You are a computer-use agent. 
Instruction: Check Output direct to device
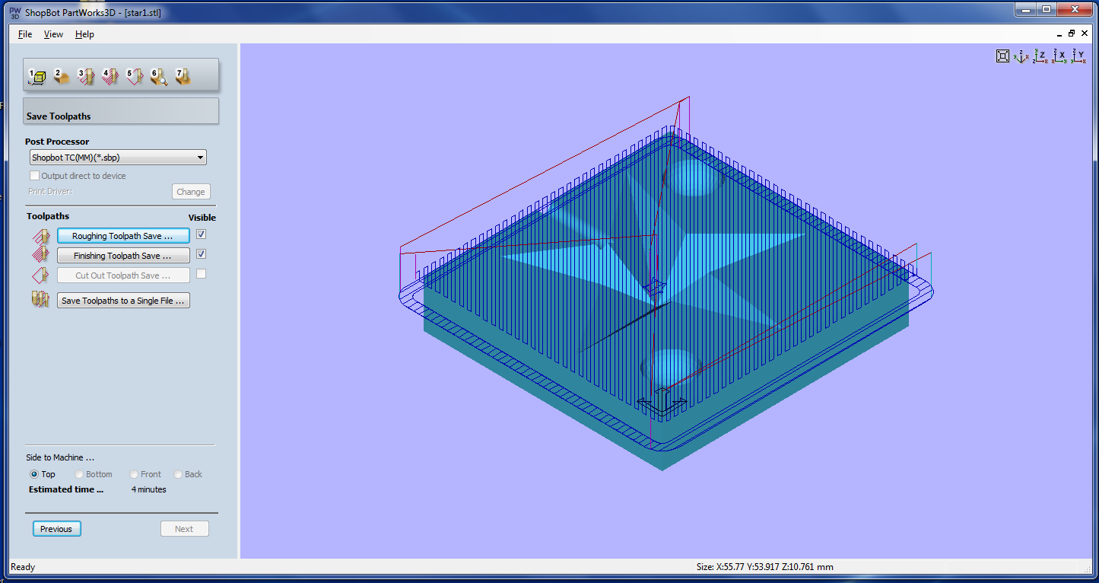[78, 176]
